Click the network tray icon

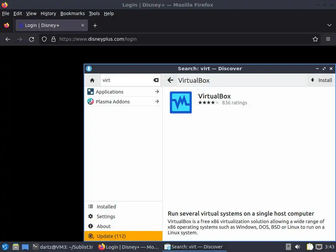[x=319, y=247]
